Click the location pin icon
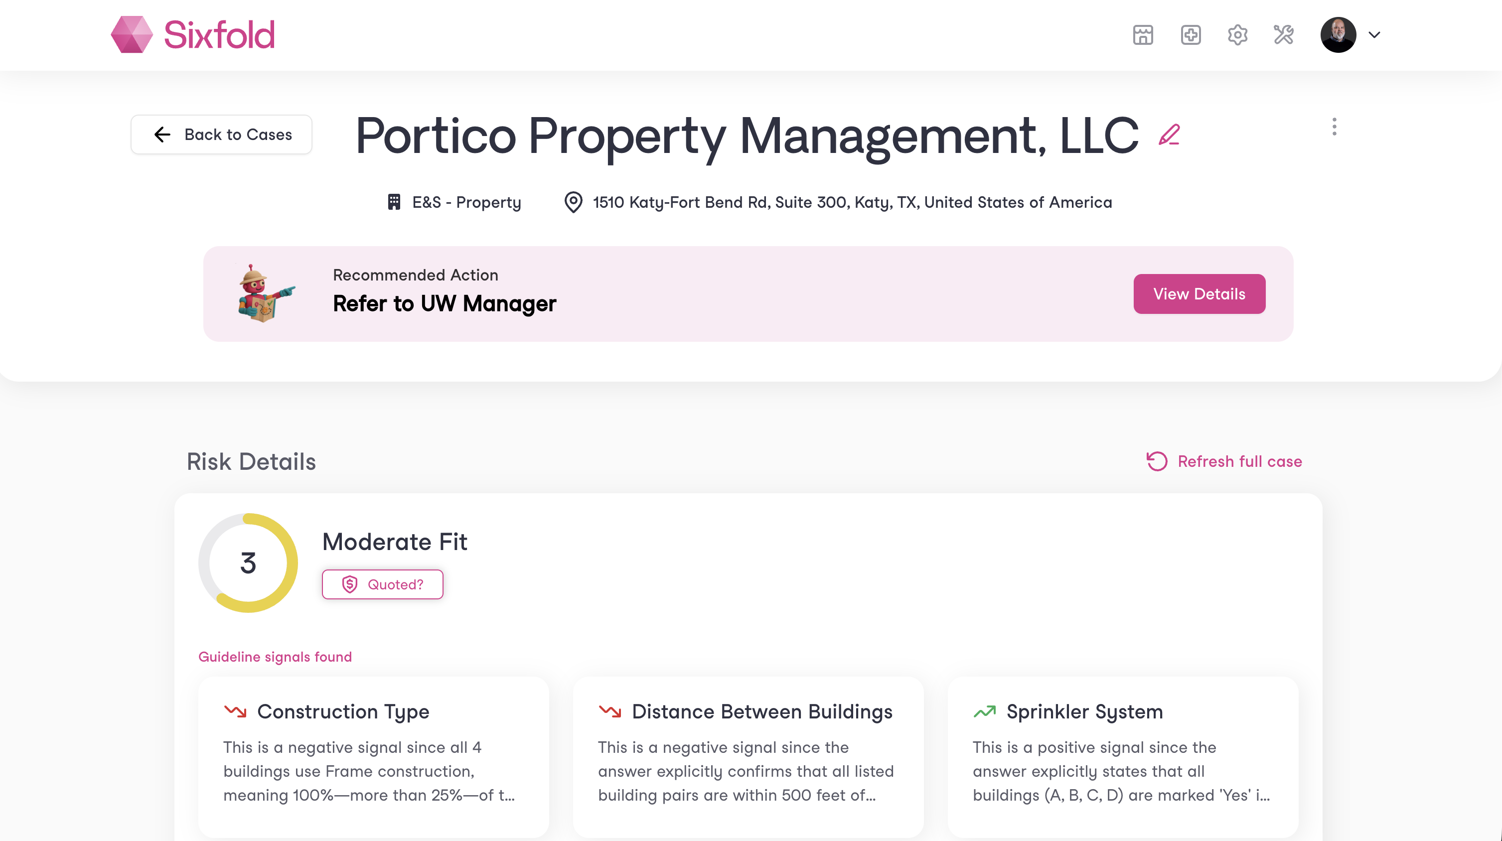Image resolution: width=1502 pixels, height=841 pixels. tap(573, 202)
